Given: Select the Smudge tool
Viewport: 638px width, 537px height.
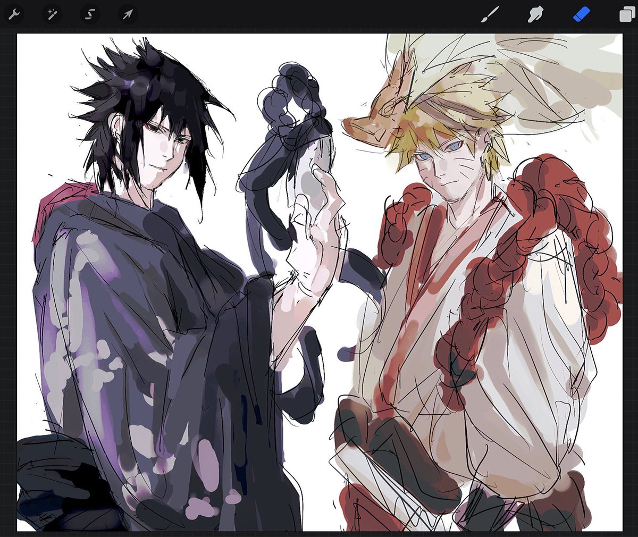Looking at the screenshot, I should [534, 14].
